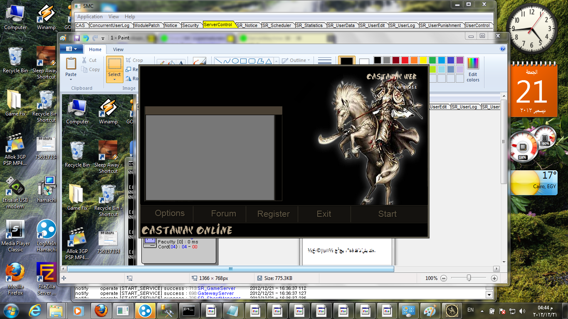Expand the Select tool dropdown arrow
The width and height of the screenshot is (568, 319).
(x=114, y=79)
